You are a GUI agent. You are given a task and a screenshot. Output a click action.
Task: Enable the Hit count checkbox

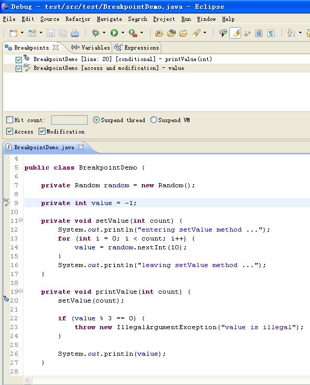pos(9,120)
